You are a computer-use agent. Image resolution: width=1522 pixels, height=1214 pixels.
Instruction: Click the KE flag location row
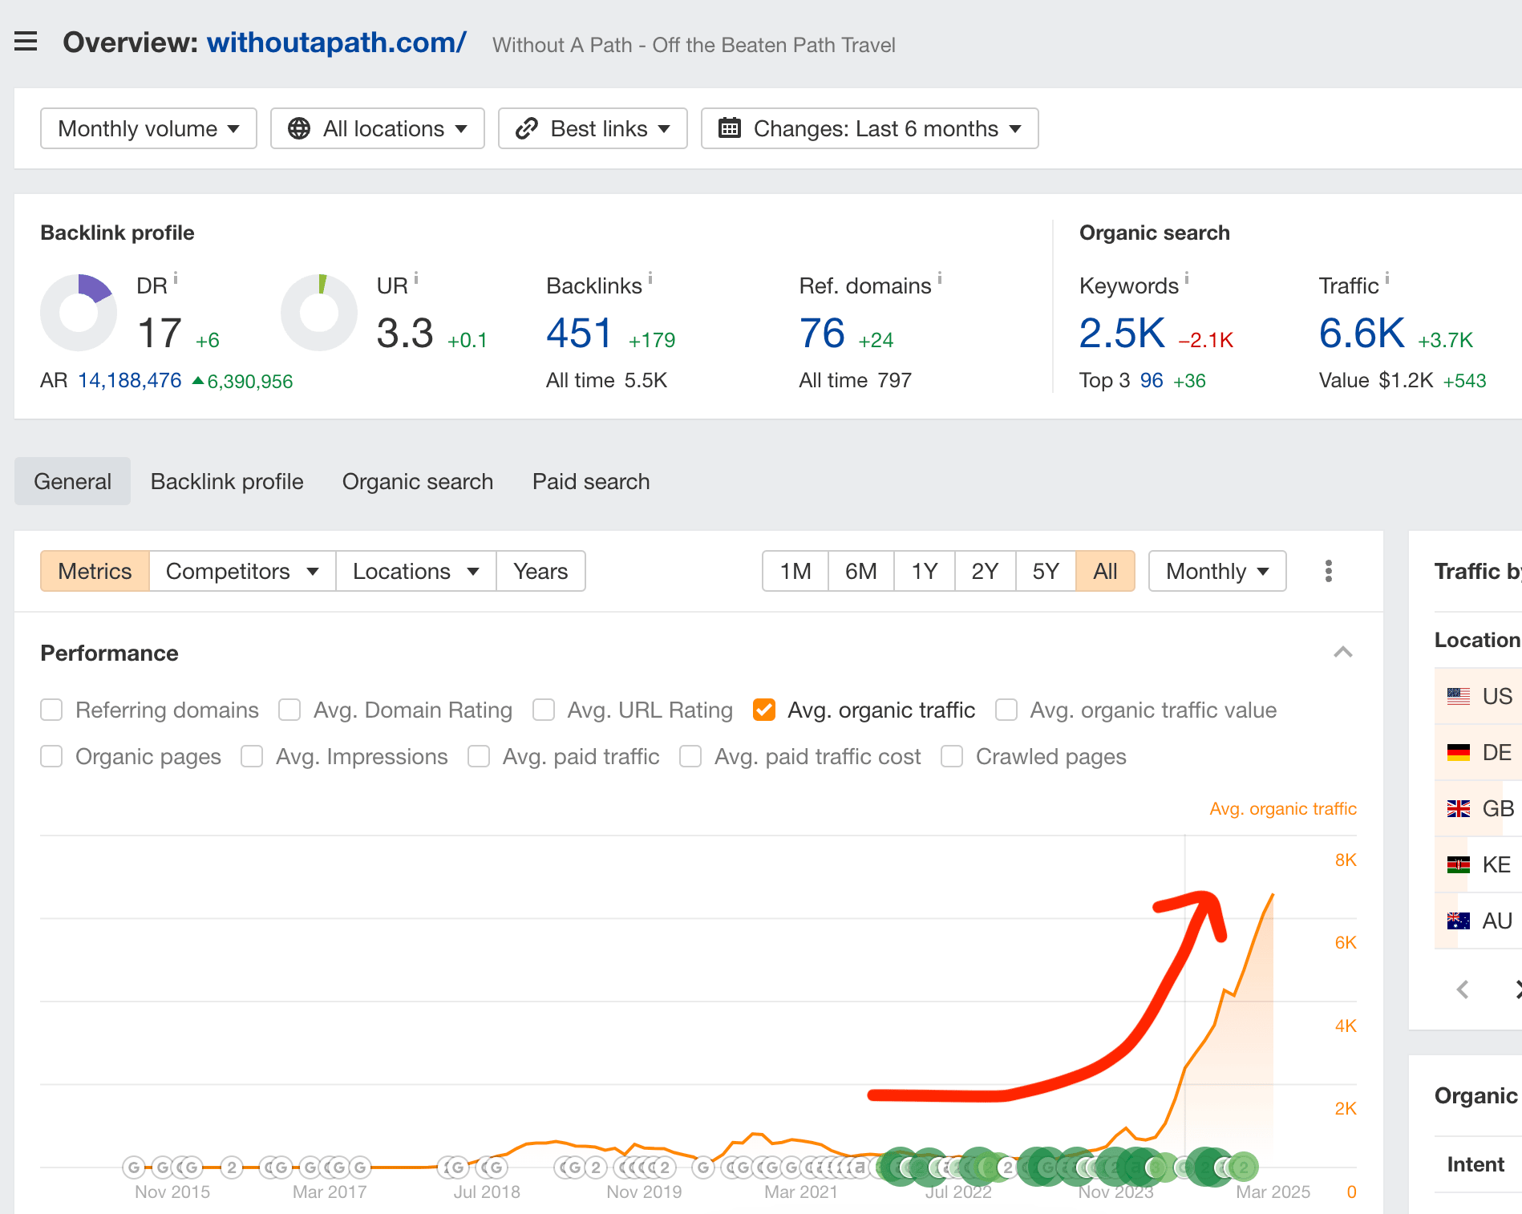pos(1478,864)
